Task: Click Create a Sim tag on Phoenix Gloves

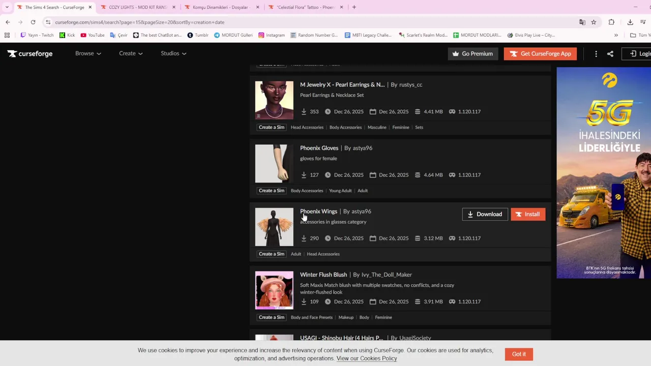Action: [x=272, y=191]
